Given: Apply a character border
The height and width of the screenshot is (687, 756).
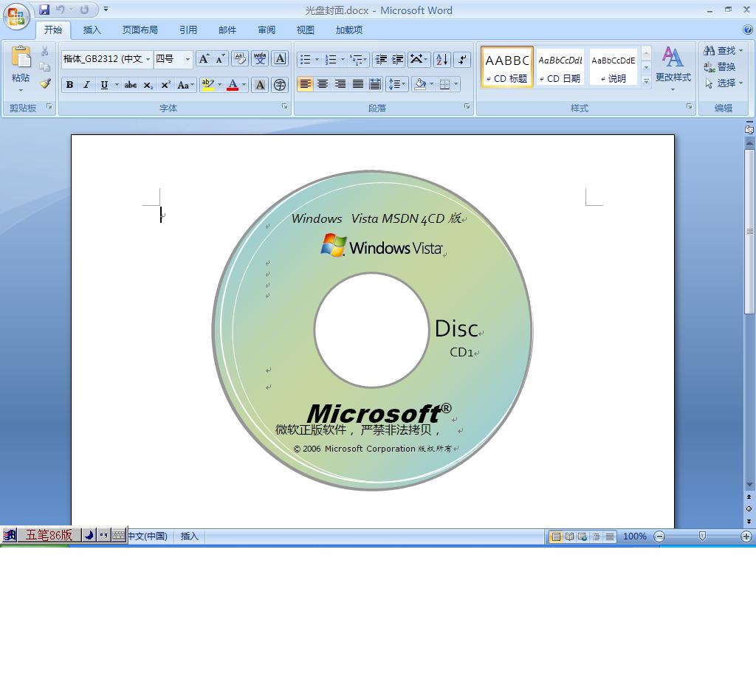Looking at the screenshot, I should coord(280,59).
